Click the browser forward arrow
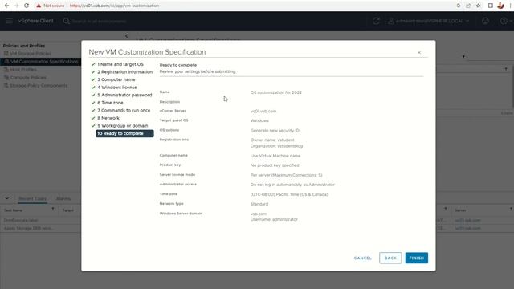 (17, 6)
